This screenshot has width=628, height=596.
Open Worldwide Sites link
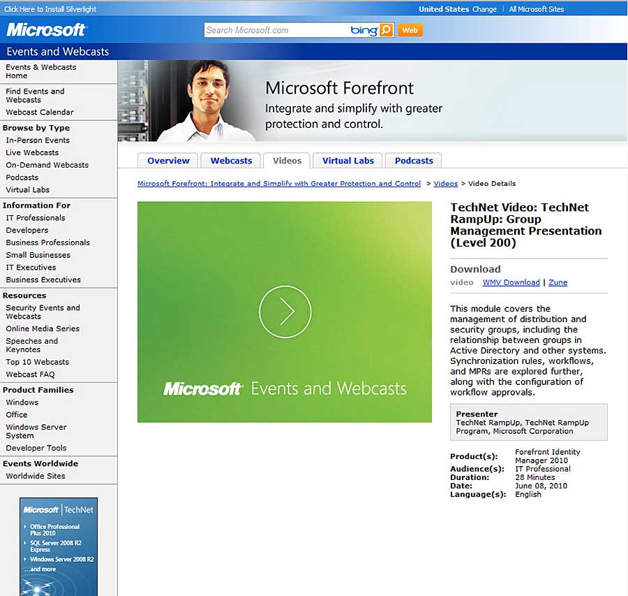36,476
